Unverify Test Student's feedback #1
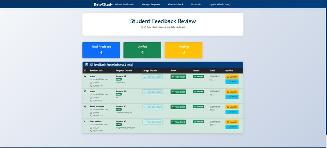 coord(232,122)
